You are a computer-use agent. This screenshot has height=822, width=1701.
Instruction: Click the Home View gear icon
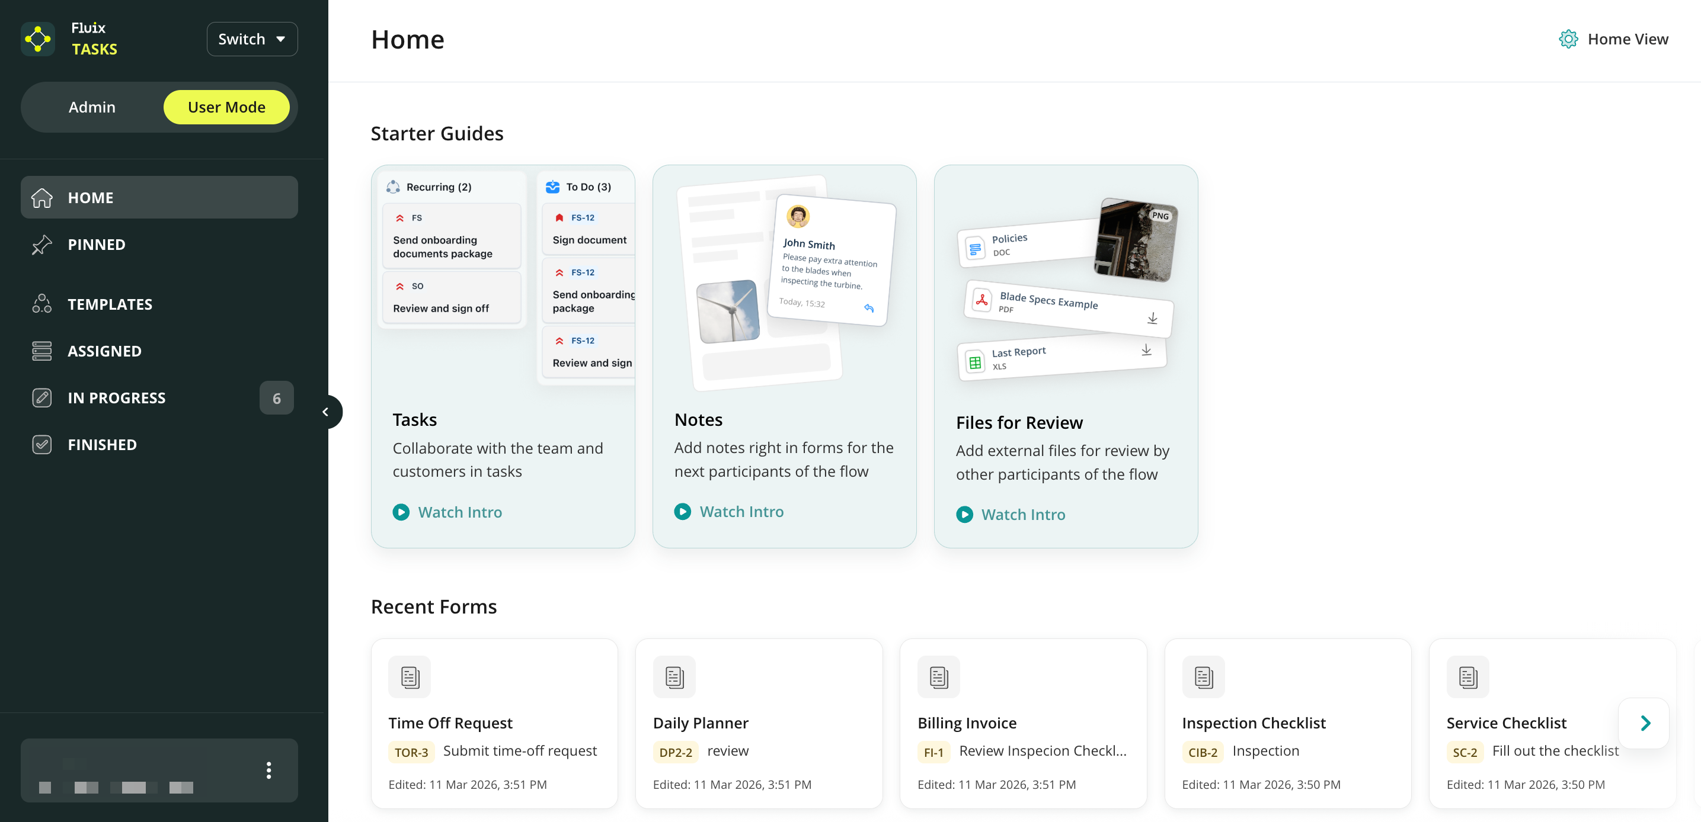[x=1568, y=39]
